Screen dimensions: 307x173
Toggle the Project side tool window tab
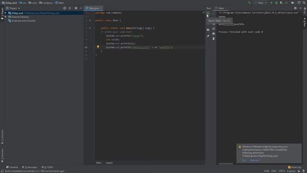pos(2,13)
